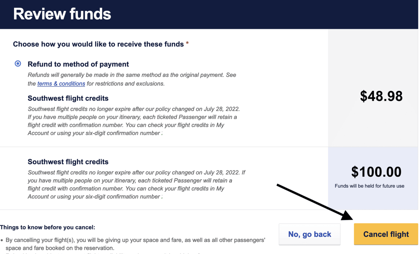Click the No, go back button
This screenshot has width=420, height=254.
click(309, 234)
